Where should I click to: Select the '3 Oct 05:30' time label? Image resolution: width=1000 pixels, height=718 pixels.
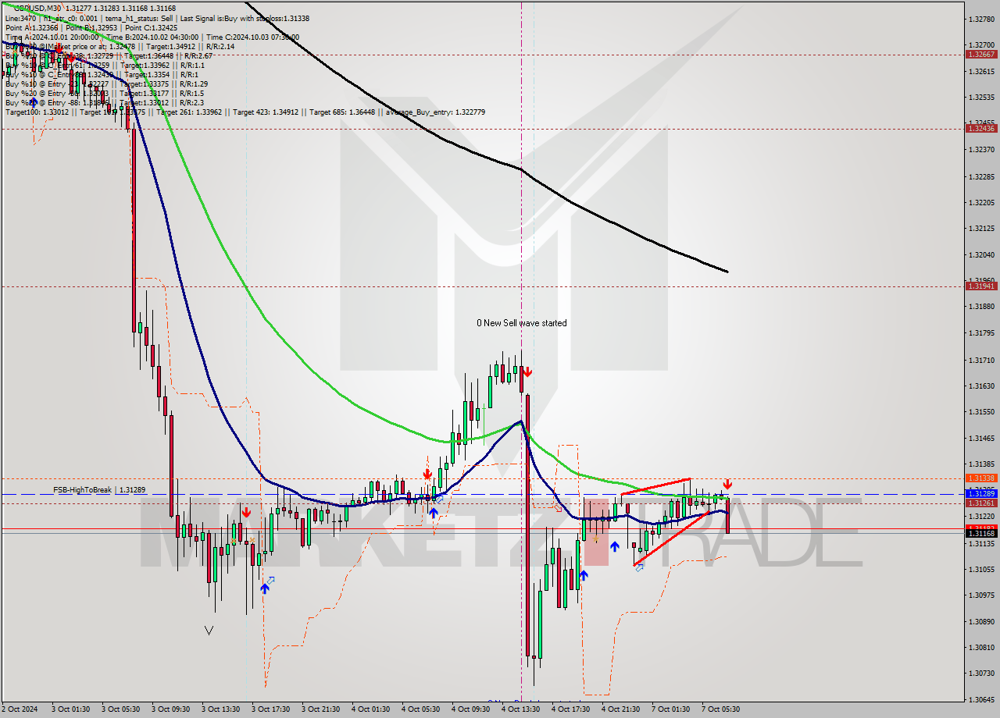tap(121, 709)
